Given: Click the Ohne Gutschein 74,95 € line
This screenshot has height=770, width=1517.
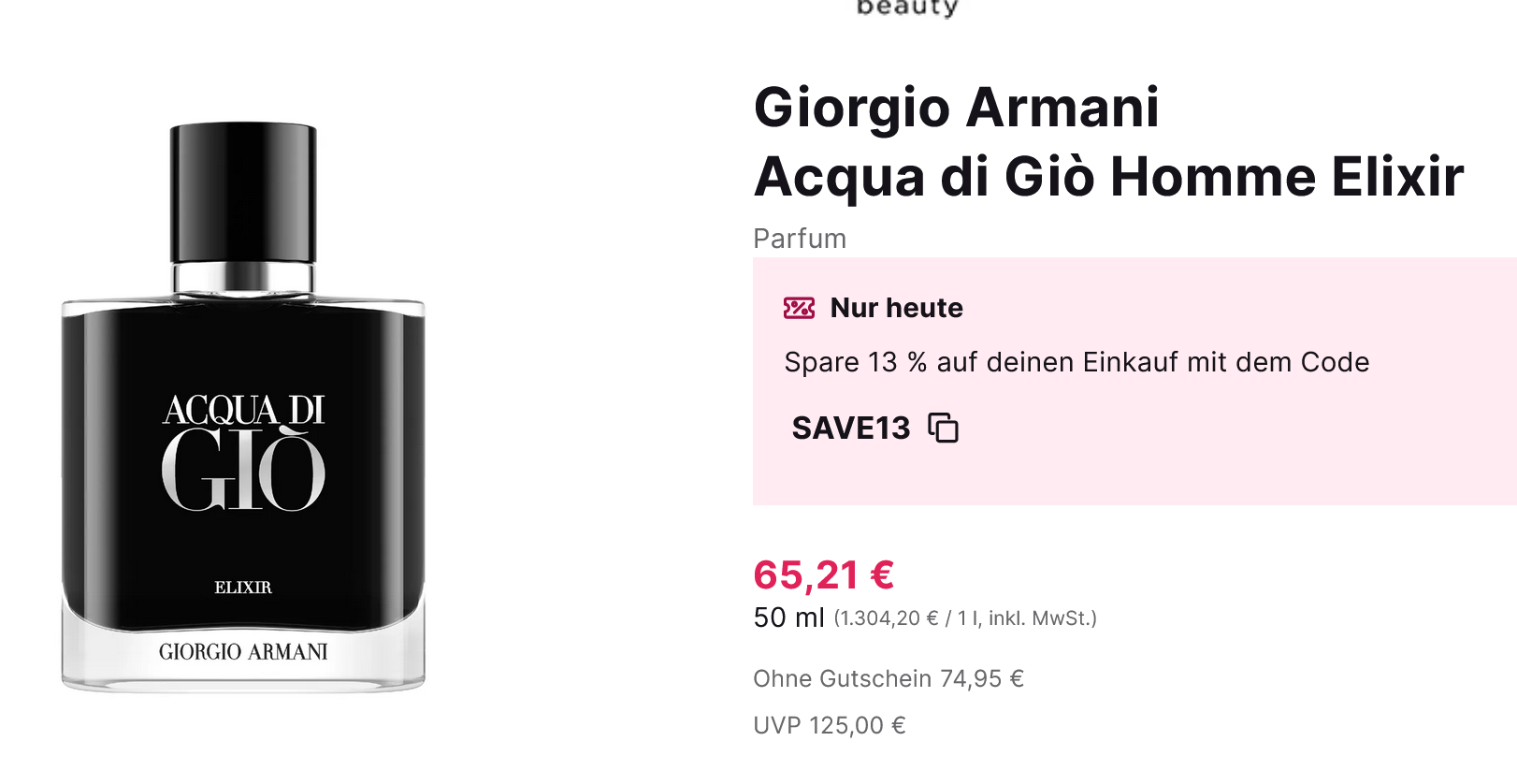Looking at the screenshot, I should coord(889,678).
